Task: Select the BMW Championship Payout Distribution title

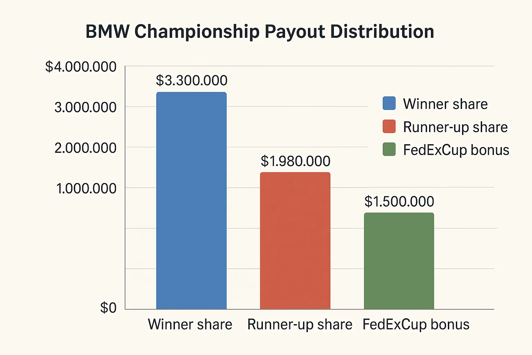Action: (x=260, y=32)
